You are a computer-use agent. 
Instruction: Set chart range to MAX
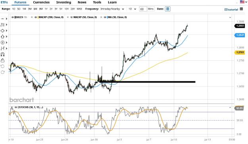click(79, 9)
